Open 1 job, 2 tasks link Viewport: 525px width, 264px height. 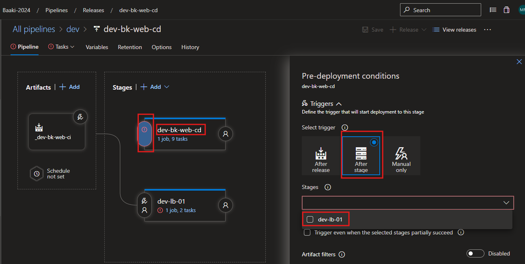click(181, 210)
